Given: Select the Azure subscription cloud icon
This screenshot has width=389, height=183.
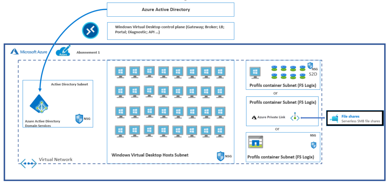Looking at the screenshot, I should (63, 51).
